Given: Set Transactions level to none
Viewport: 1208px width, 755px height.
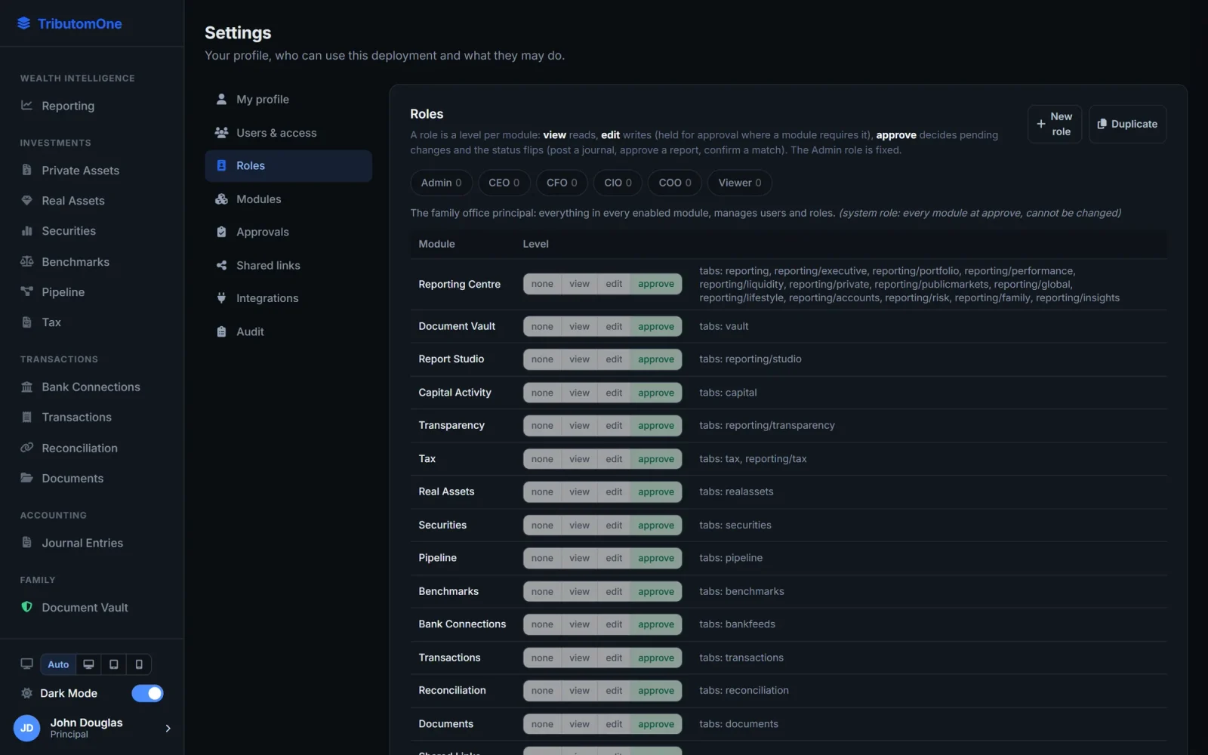Looking at the screenshot, I should (542, 658).
